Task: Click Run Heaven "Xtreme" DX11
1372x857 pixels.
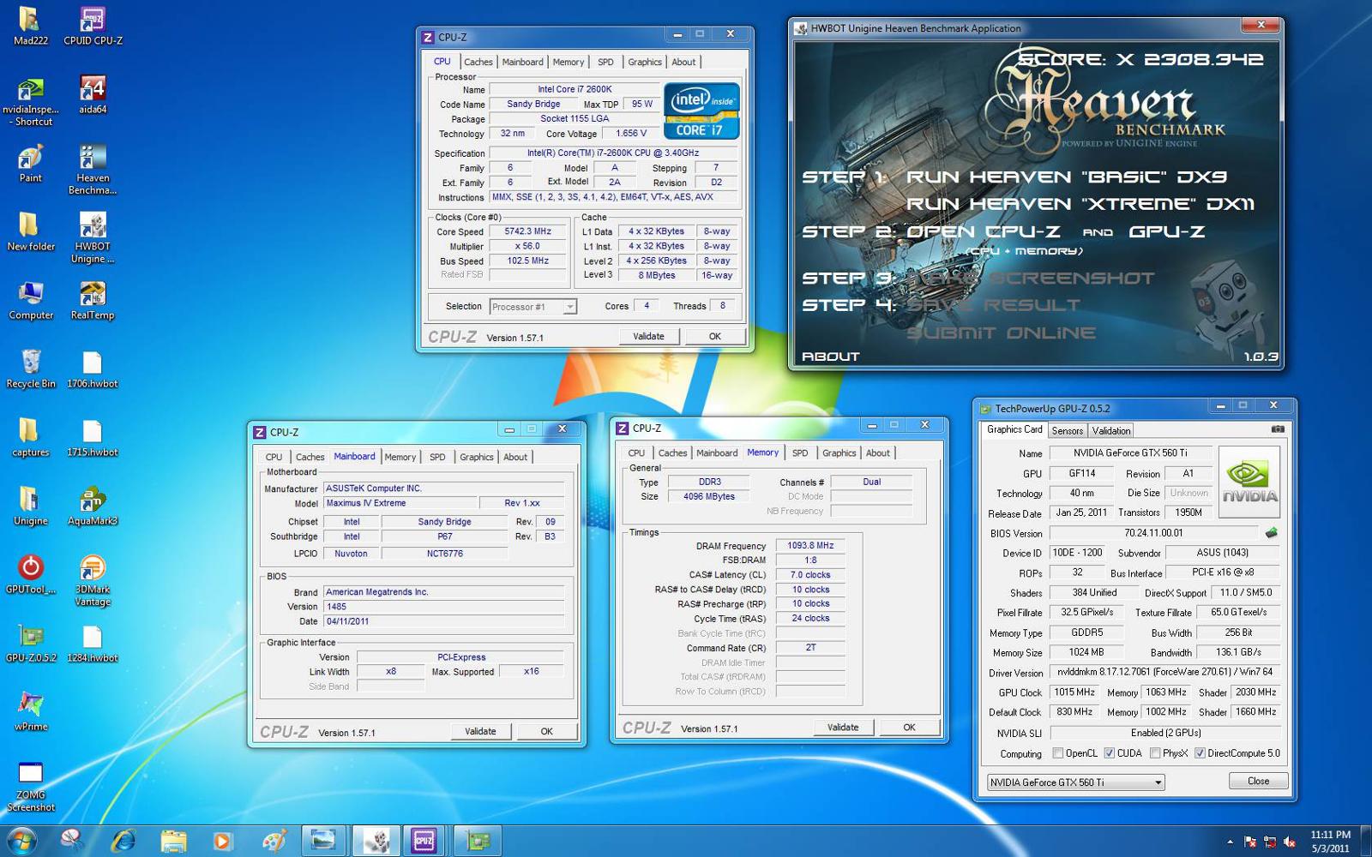Action: pyautogui.click(x=1080, y=204)
